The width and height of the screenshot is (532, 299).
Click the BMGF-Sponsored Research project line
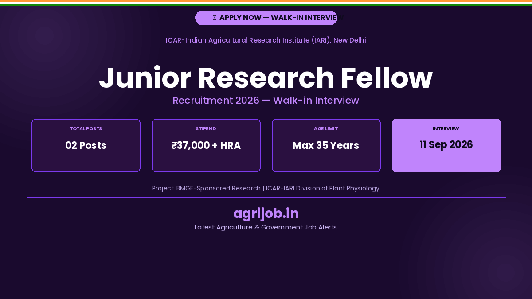coord(266,188)
